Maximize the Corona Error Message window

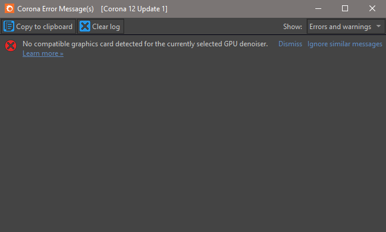tap(345, 9)
